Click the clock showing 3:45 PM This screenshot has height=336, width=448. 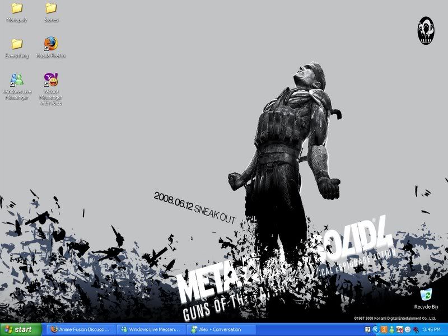click(432, 329)
